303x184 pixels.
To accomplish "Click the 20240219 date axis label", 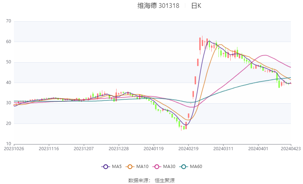I will coord(189,149).
